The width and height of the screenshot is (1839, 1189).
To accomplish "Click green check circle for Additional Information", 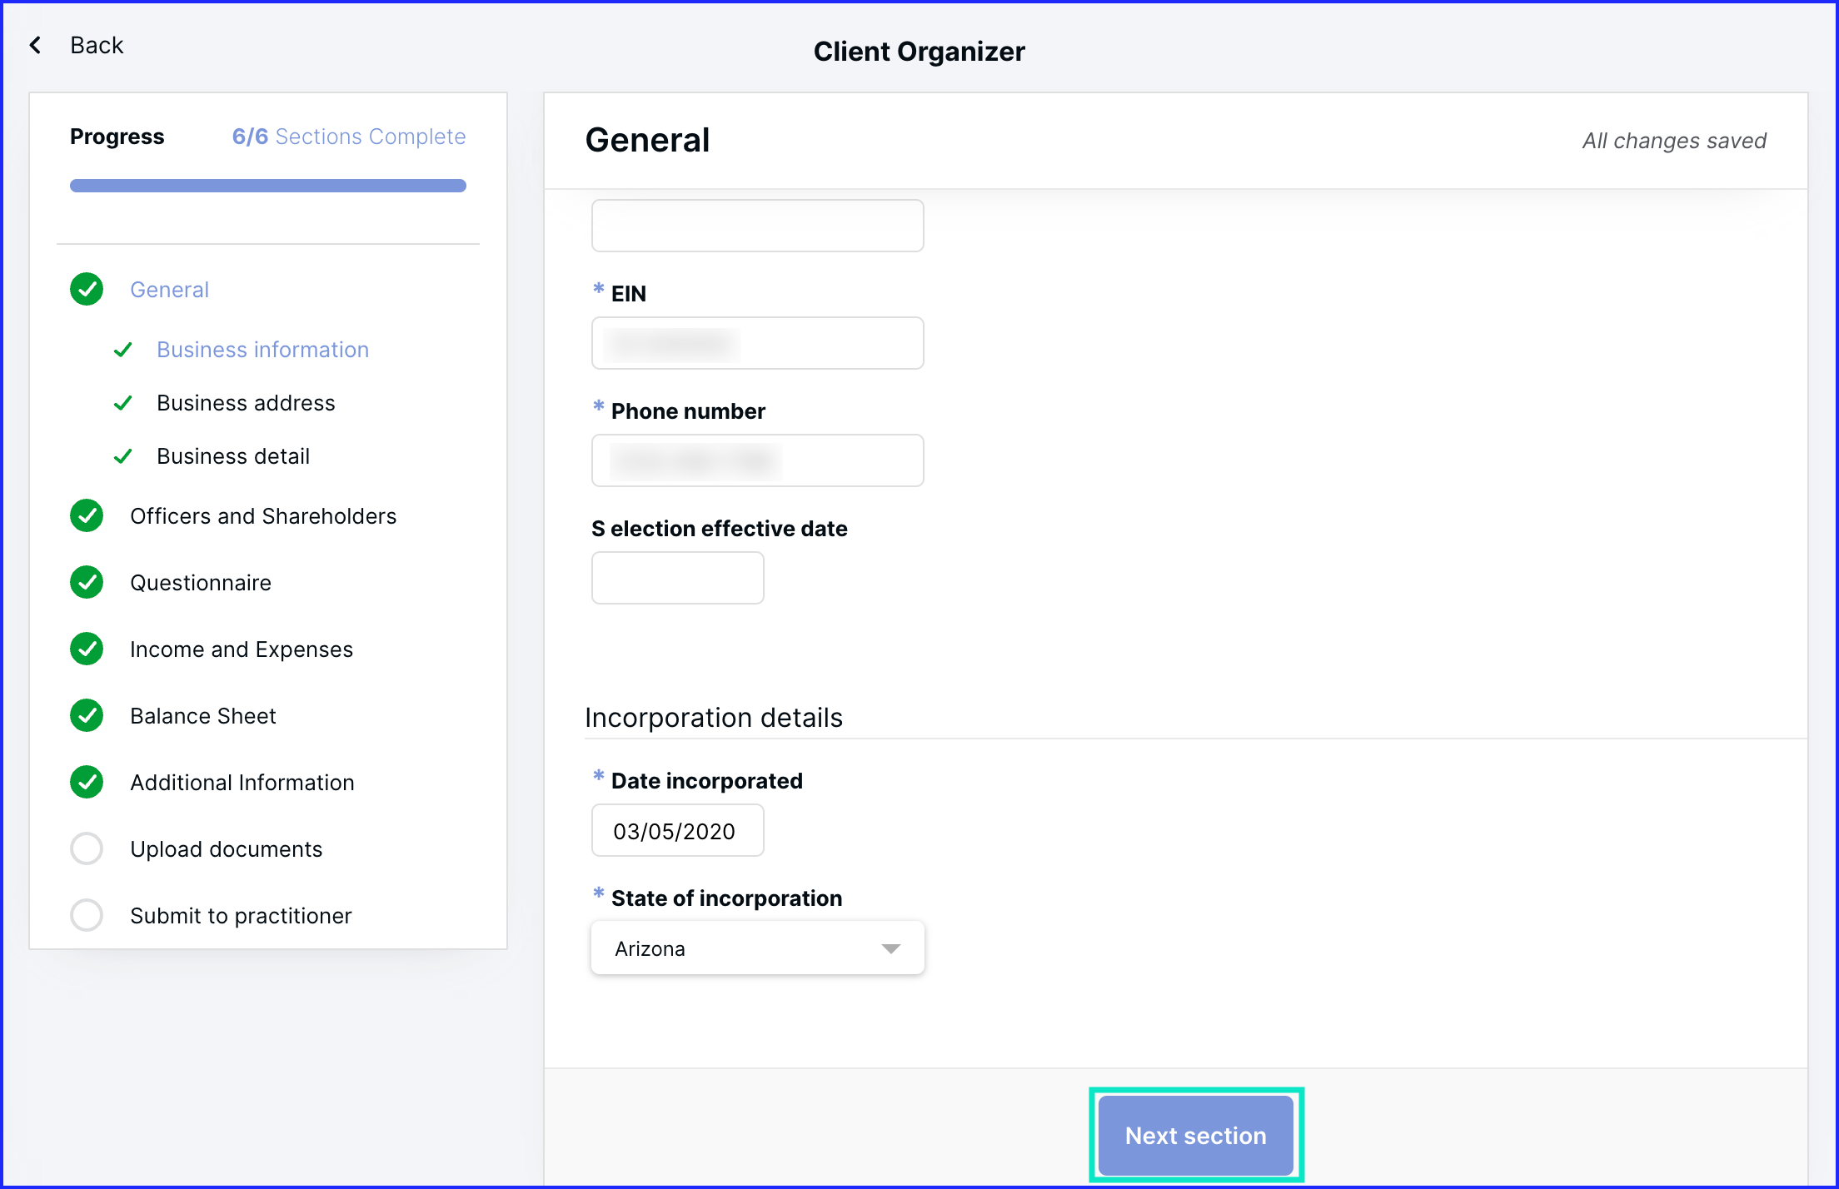I will tap(87, 782).
